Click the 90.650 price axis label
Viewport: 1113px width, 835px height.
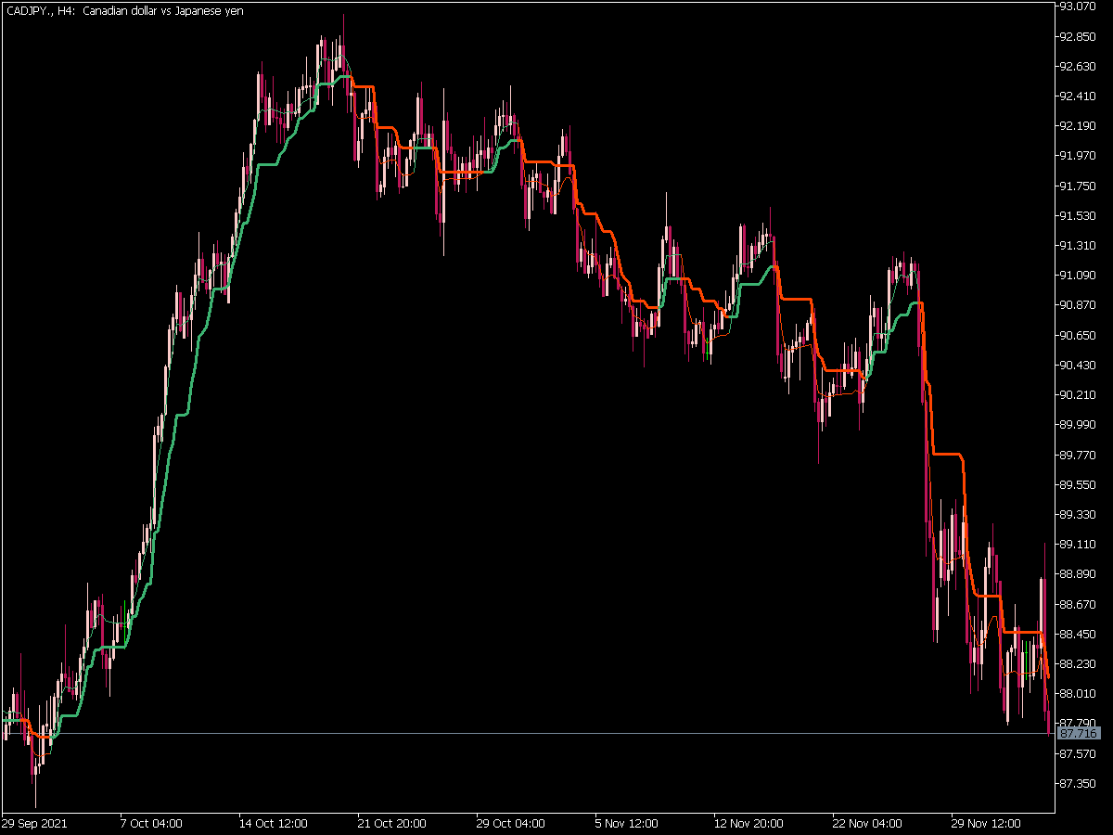point(1079,335)
